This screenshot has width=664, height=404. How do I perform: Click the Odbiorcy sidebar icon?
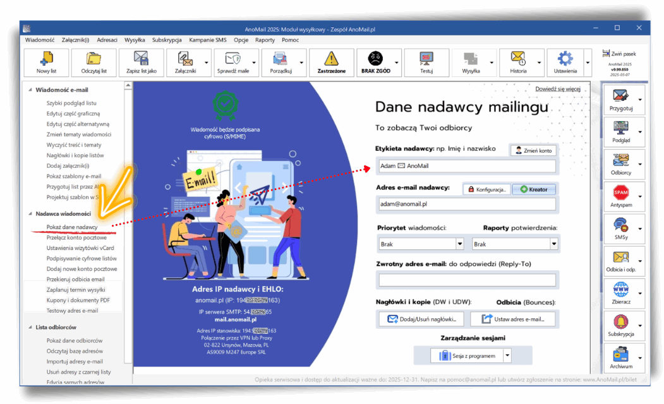[x=621, y=164]
